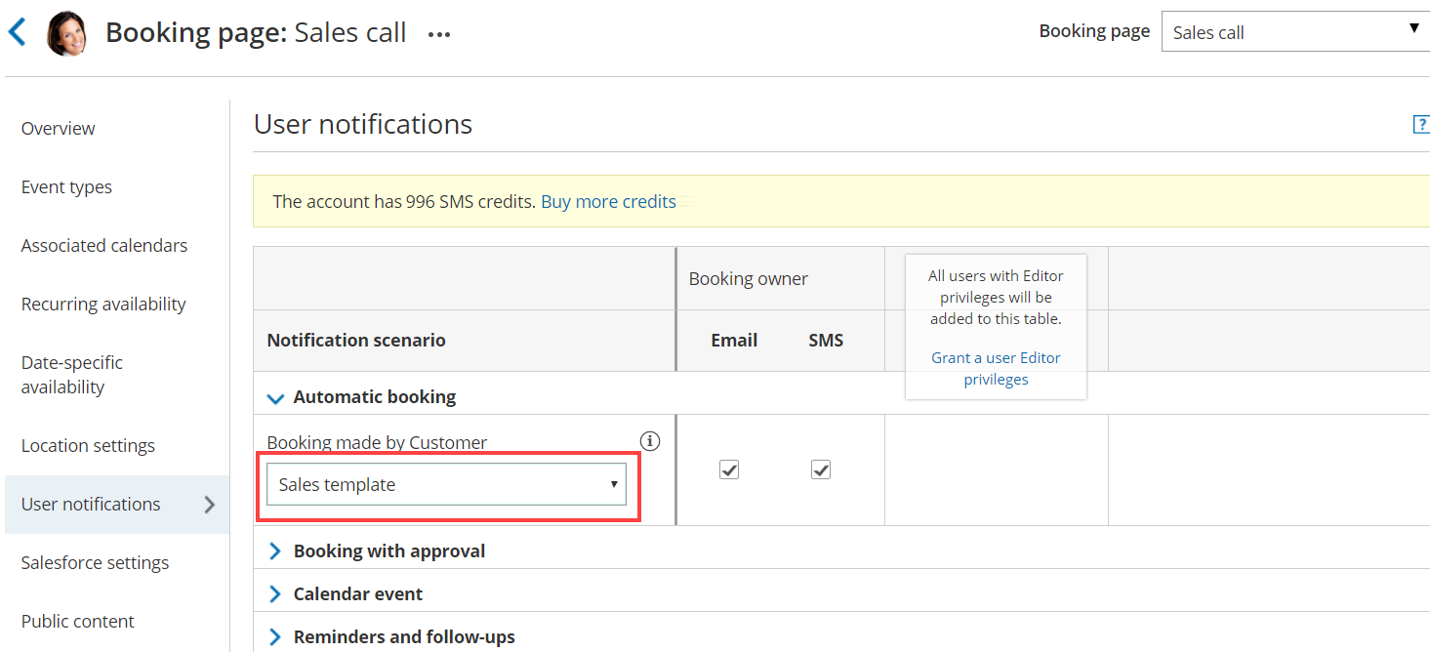Click Grant a user Editor privileges link
The height and width of the screenshot is (652, 1430).
coord(996,369)
